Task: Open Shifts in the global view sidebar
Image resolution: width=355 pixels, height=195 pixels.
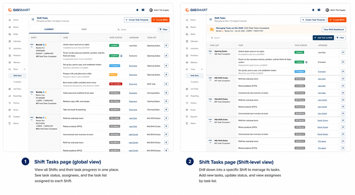Action: coord(14,34)
